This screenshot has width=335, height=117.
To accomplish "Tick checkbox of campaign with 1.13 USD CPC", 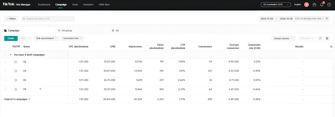I will tap(5, 89).
